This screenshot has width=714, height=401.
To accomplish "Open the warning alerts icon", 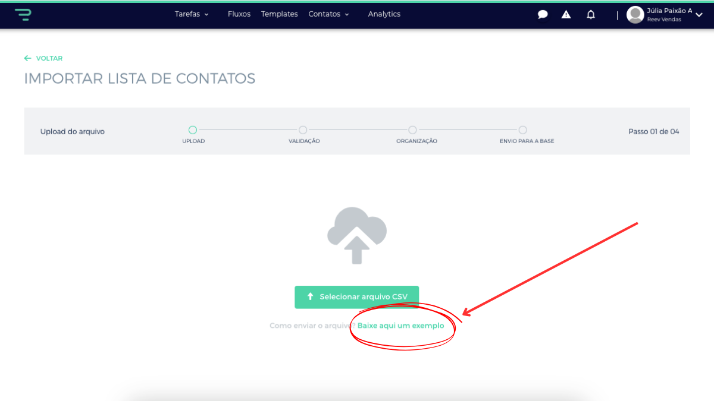I will (x=566, y=15).
